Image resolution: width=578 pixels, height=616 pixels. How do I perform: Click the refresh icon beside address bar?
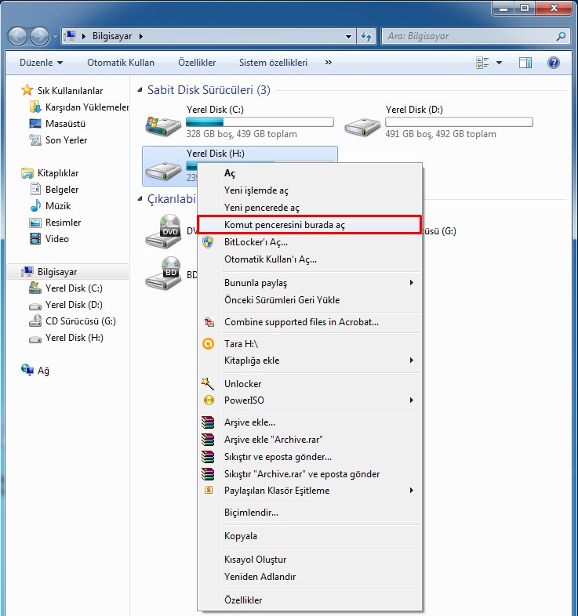366,36
